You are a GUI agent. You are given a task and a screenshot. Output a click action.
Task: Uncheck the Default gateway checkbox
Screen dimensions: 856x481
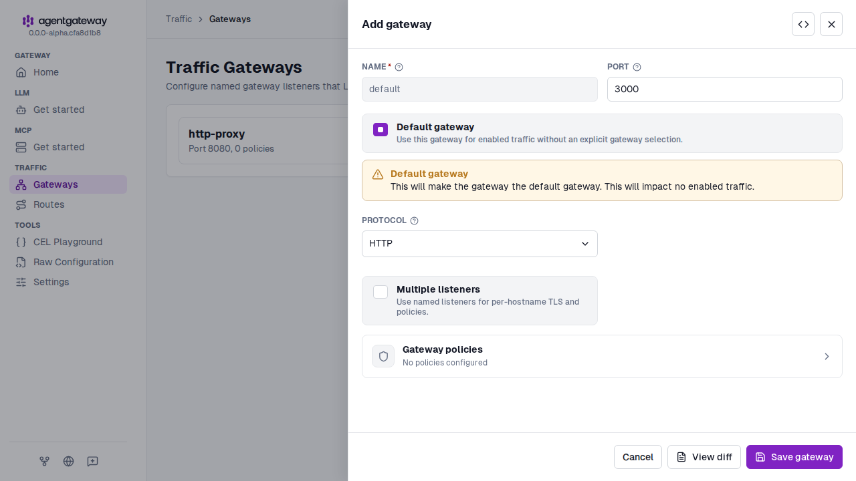[x=381, y=130]
